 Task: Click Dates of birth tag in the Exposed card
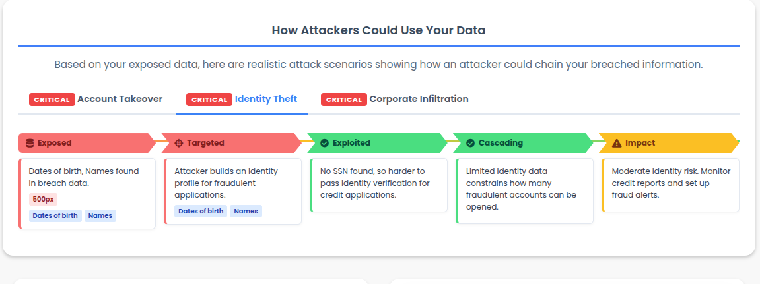tap(55, 215)
